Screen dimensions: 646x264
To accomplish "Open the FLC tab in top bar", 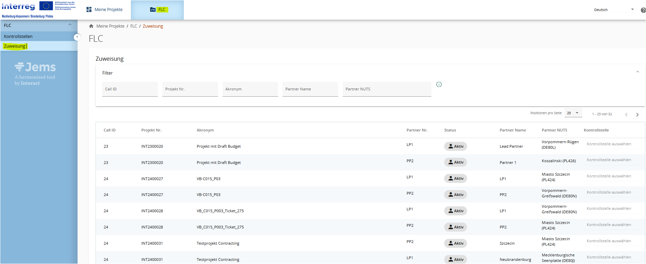I will [x=158, y=10].
